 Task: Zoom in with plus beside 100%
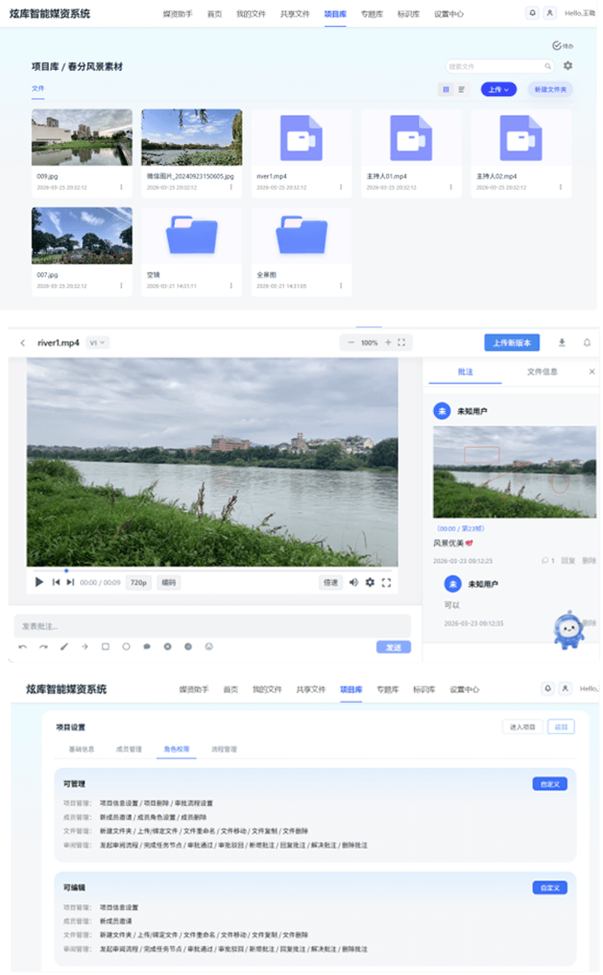[388, 342]
